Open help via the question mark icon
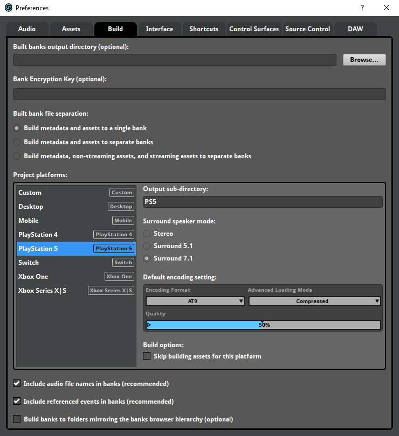The width and height of the screenshot is (399, 436). point(362,8)
